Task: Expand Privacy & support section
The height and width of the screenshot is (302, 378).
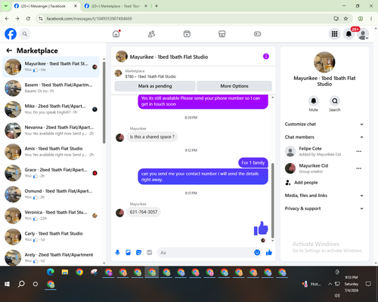Action: (x=324, y=208)
